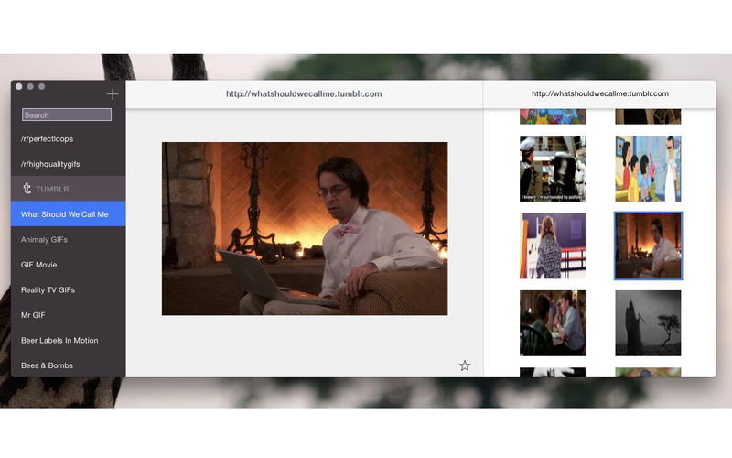Screen dimensions: 732x458
Task: Click the large fireplace GIF in the viewer
Action: (305, 228)
